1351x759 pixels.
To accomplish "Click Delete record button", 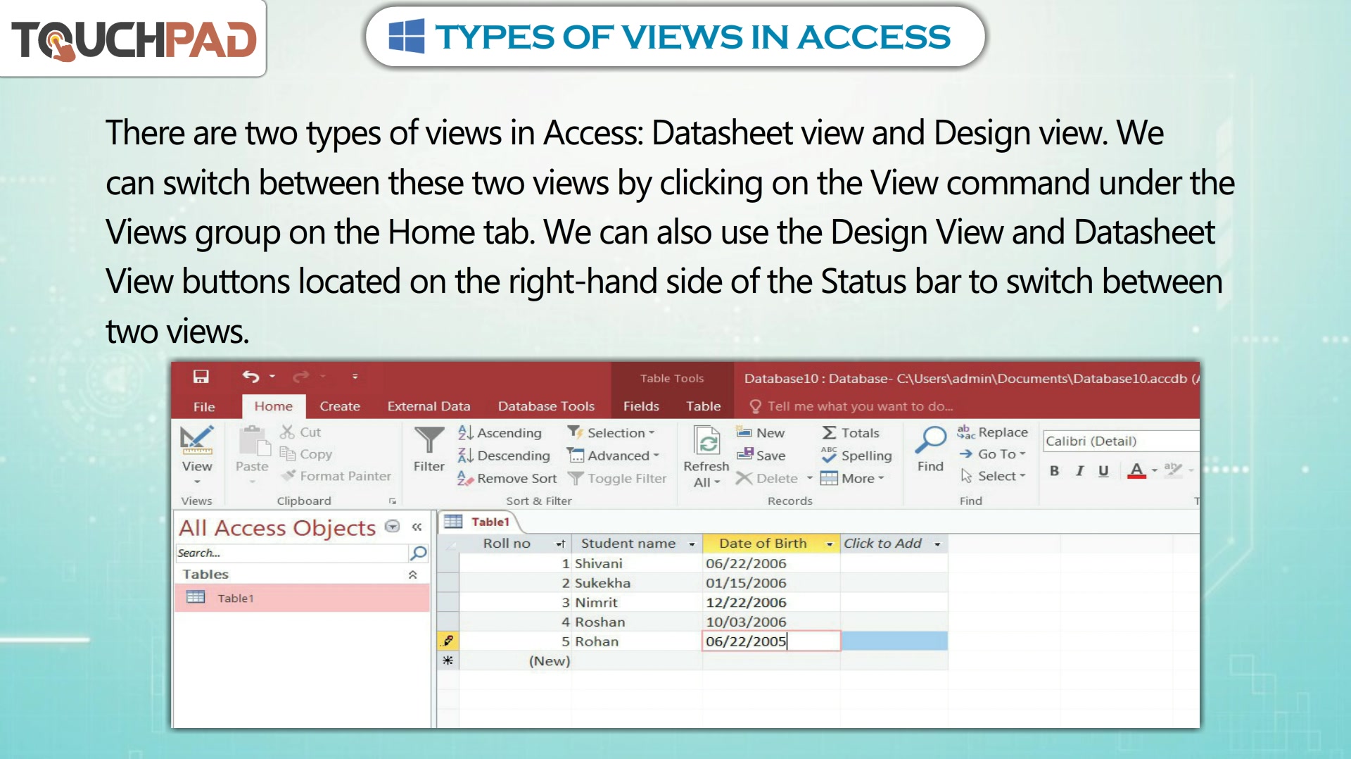I will tap(767, 478).
